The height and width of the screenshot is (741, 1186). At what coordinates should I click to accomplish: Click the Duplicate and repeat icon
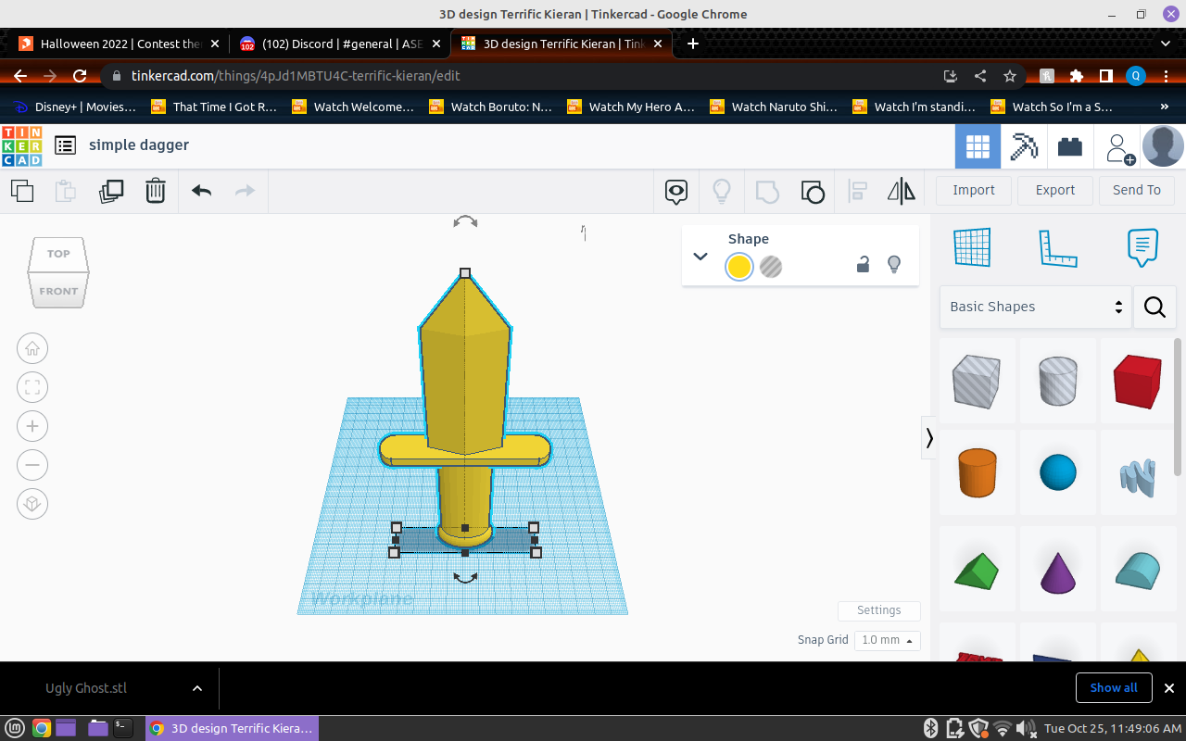[111, 191]
